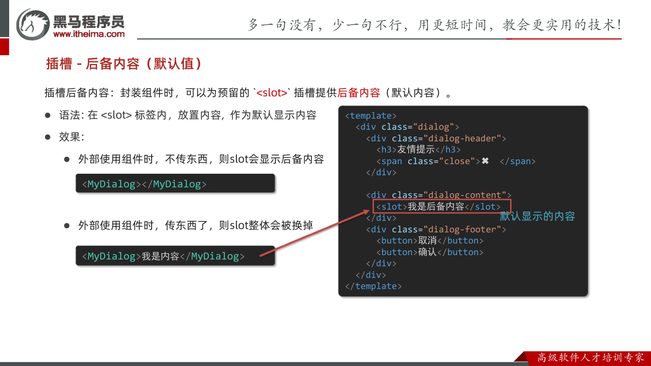Click the red 后备内容 words in the intro sentence
The height and width of the screenshot is (366, 651).
click(358, 92)
